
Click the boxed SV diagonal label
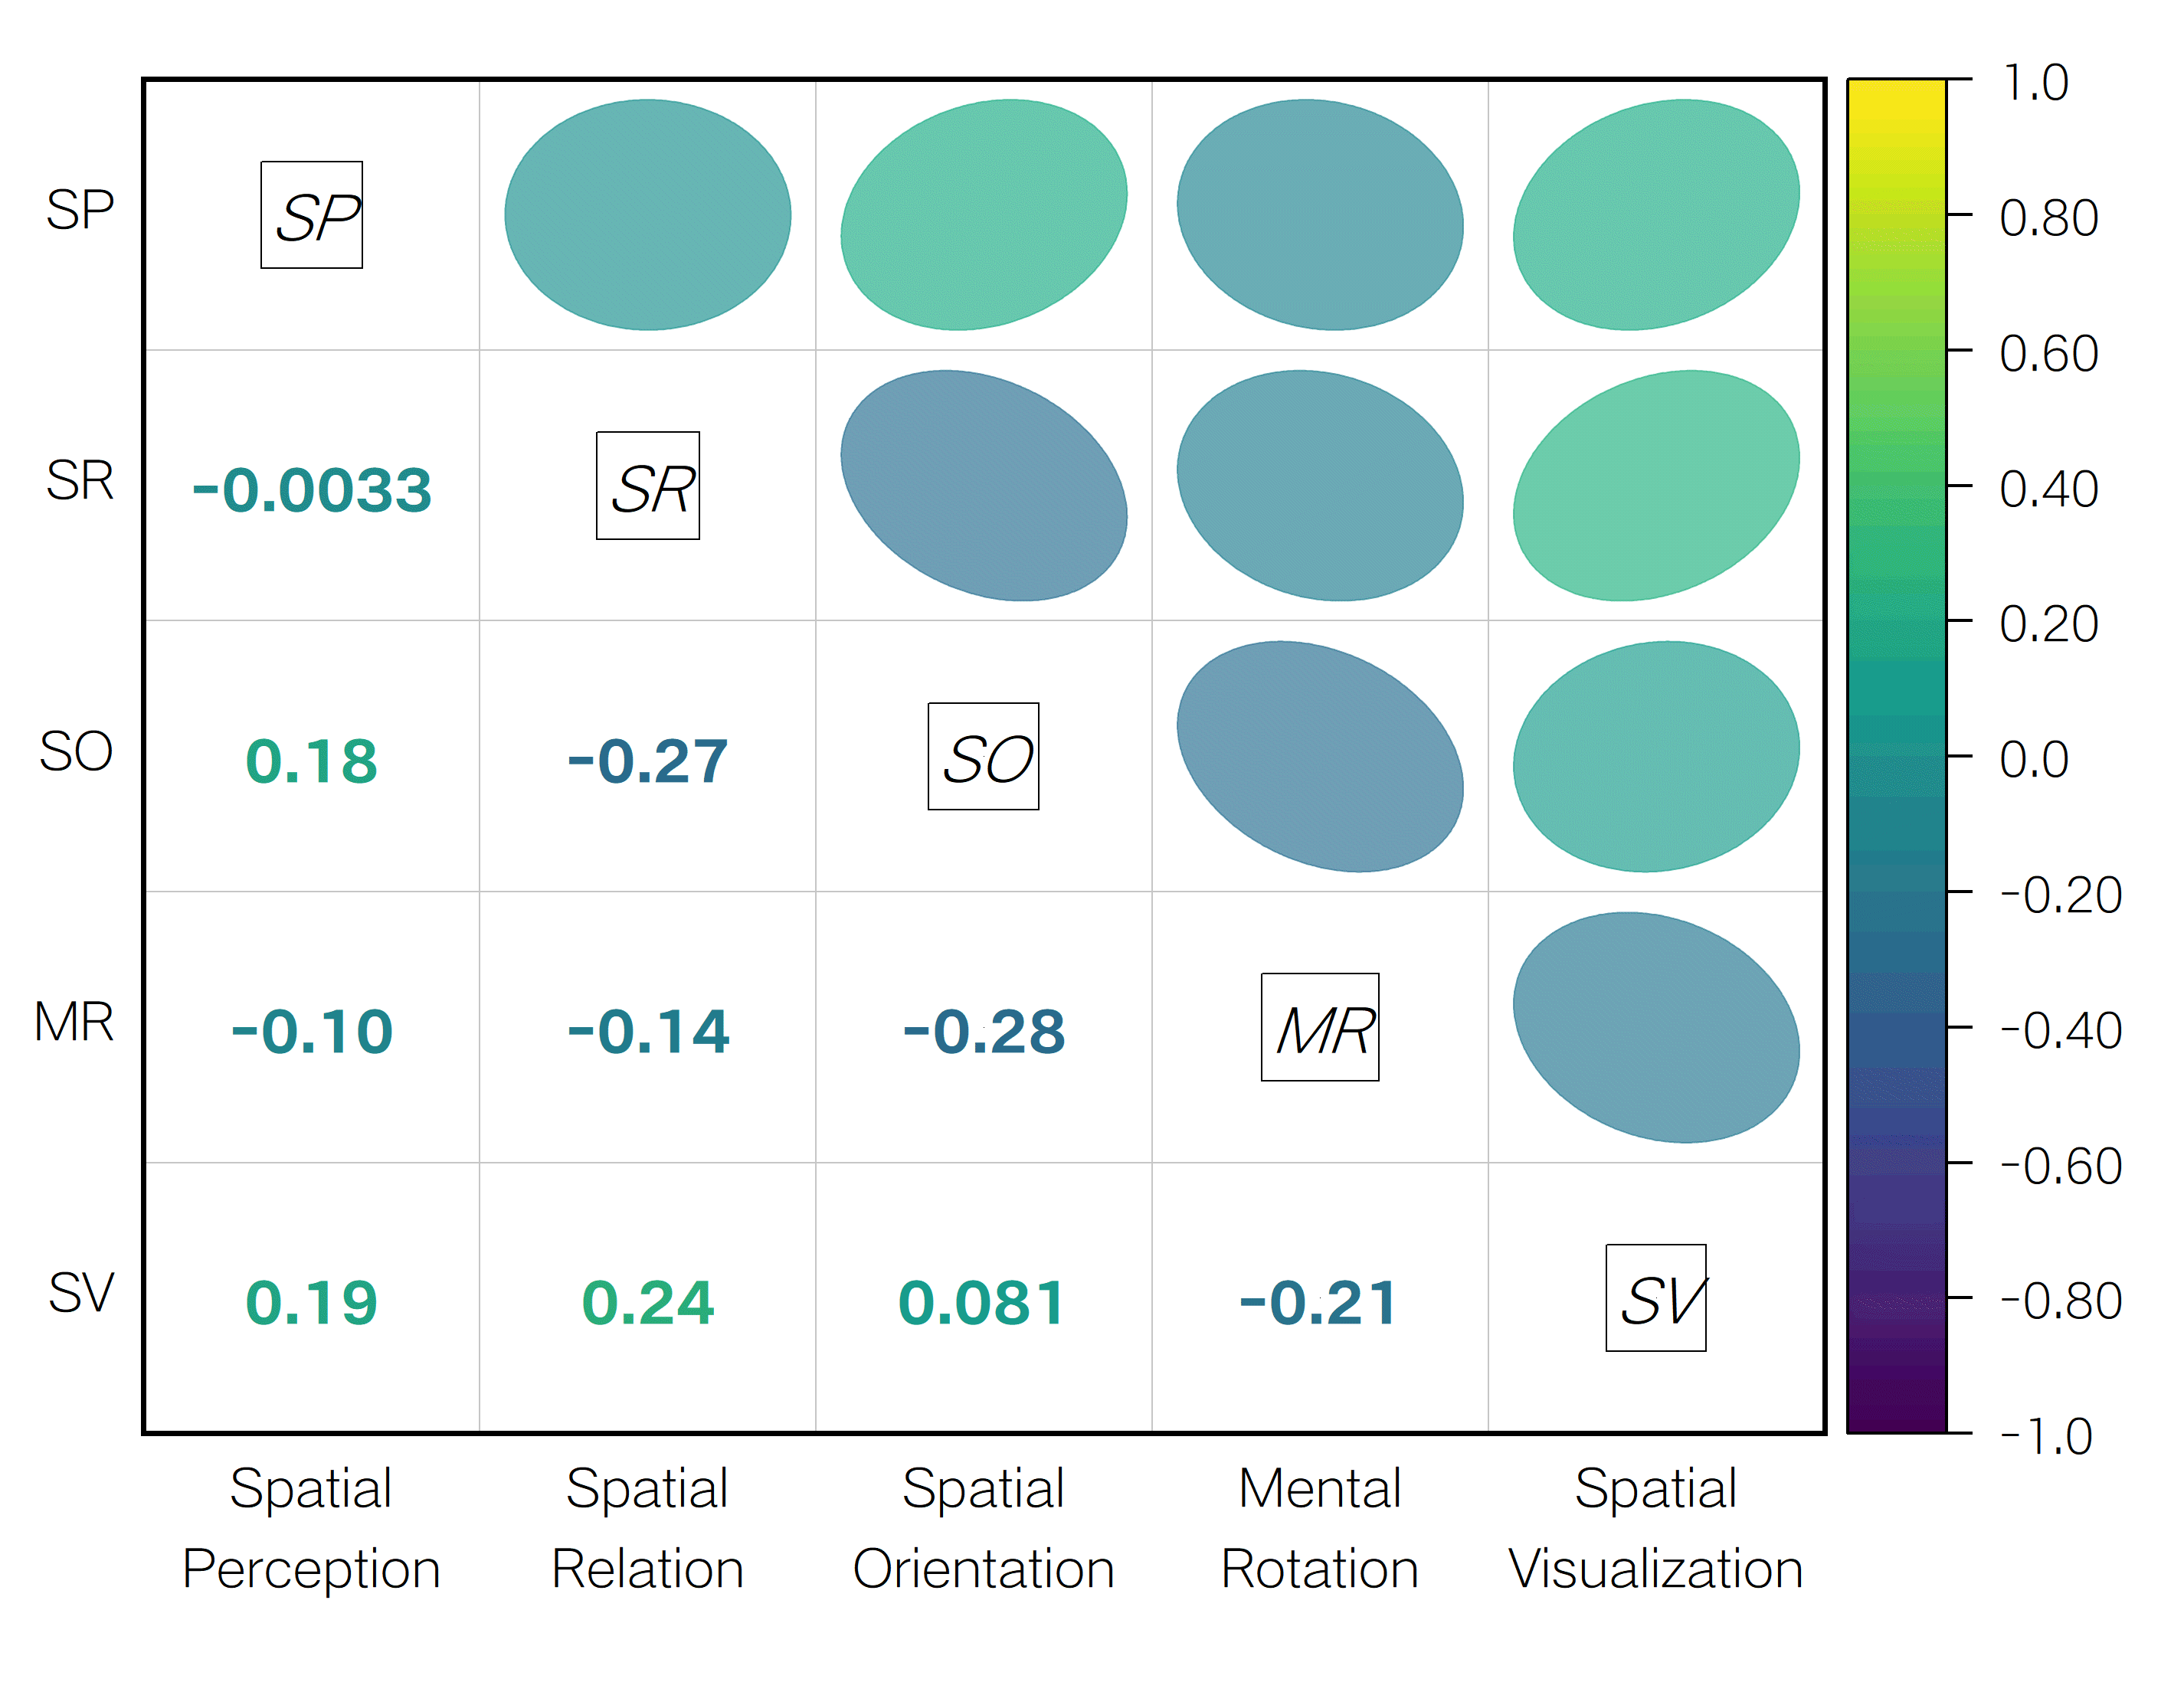pyautogui.click(x=1656, y=1298)
